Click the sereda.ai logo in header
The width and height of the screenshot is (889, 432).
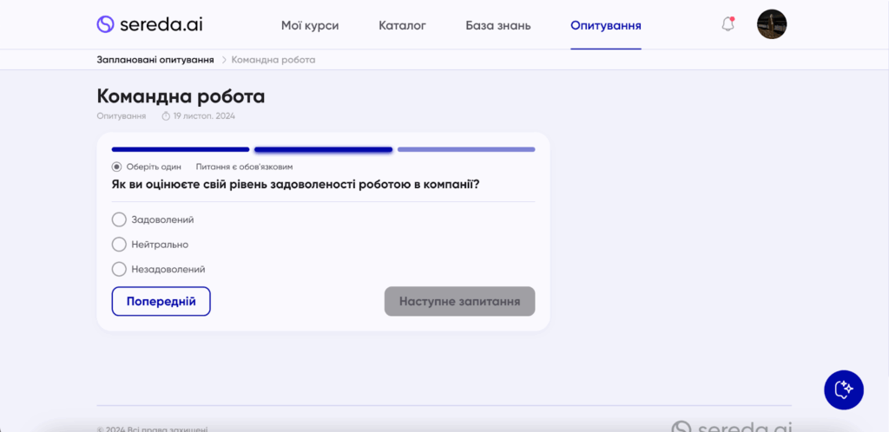coord(149,24)
